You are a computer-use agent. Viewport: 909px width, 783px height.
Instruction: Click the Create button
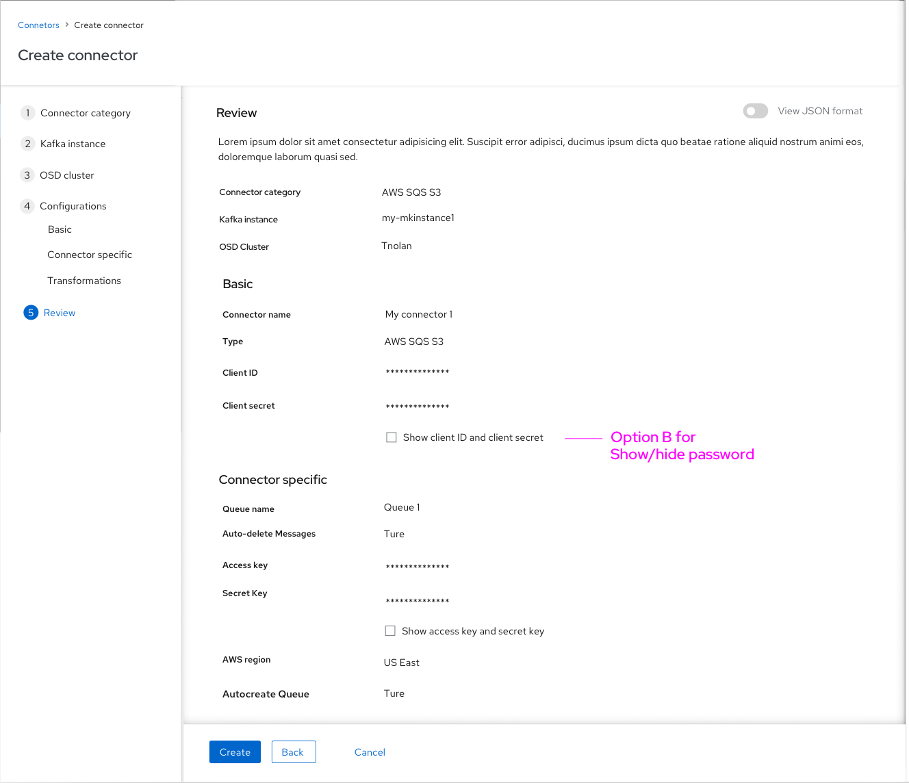coord(235,752)
